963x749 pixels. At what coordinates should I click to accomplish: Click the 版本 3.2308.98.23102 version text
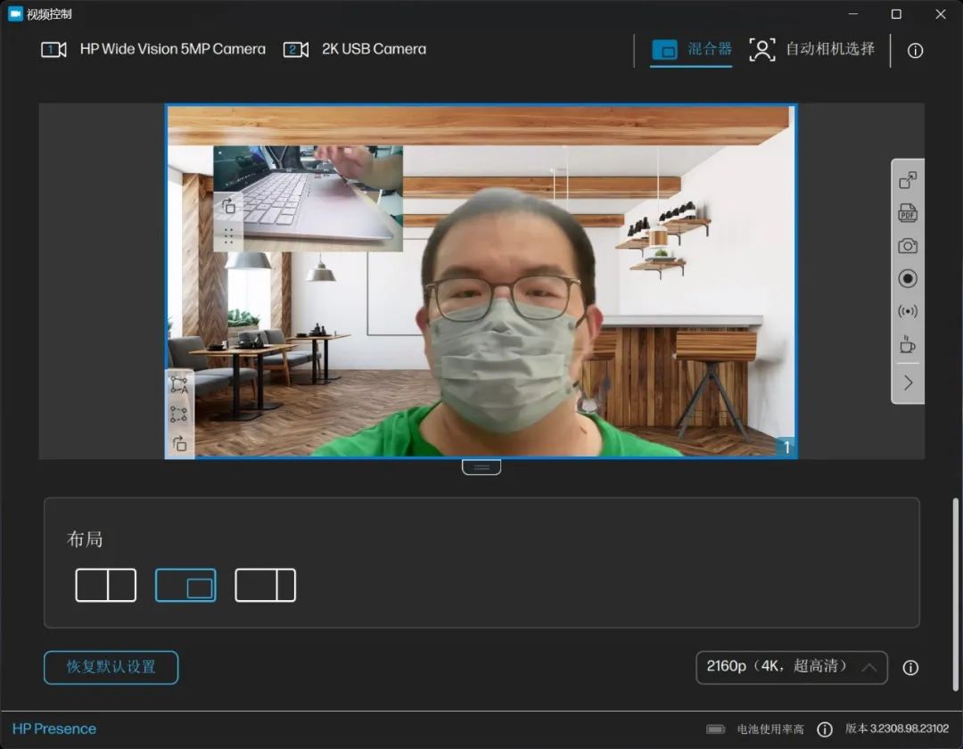click(897, 728)
